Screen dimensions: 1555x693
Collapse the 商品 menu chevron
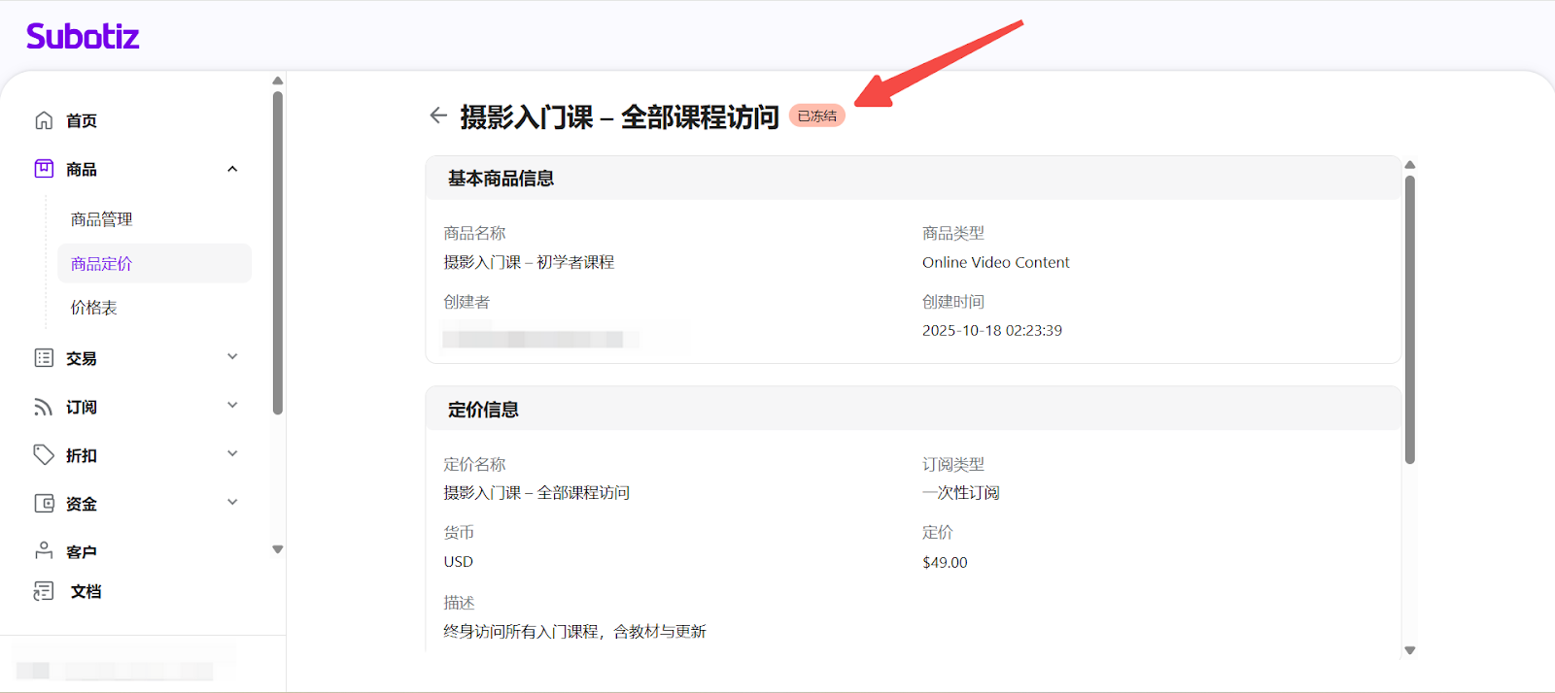232,169
